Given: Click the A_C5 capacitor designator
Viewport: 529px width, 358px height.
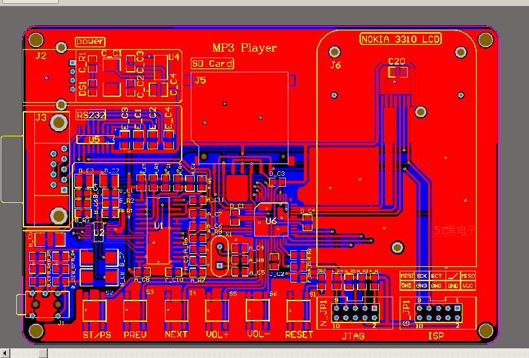Looking at the screenshot, I should [257, 273].
